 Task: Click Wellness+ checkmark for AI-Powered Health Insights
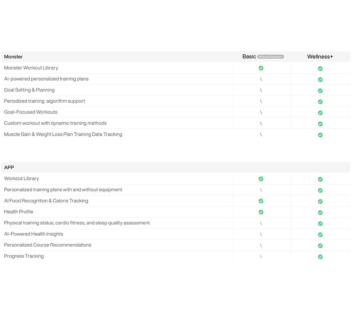320,235
